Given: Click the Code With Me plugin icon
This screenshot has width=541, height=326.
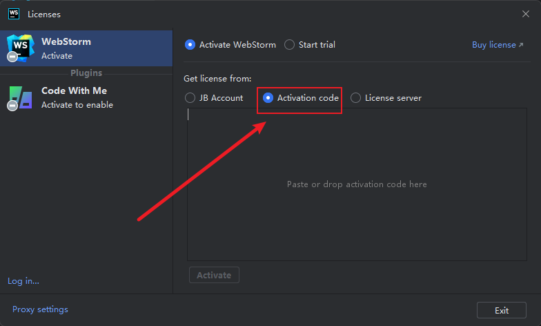Looking at the screenshot, I should point(21,97).
